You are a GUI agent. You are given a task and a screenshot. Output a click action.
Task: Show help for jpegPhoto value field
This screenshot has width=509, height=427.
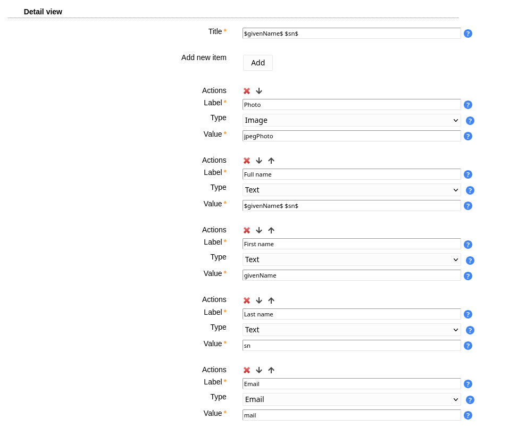tap(468, 136)
